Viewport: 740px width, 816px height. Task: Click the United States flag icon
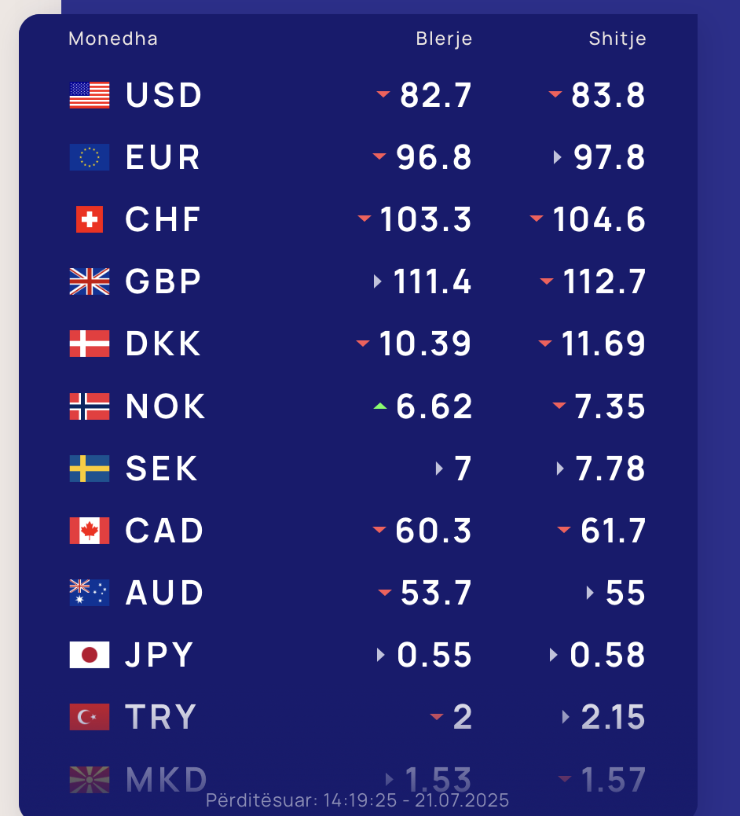point(90,95)
